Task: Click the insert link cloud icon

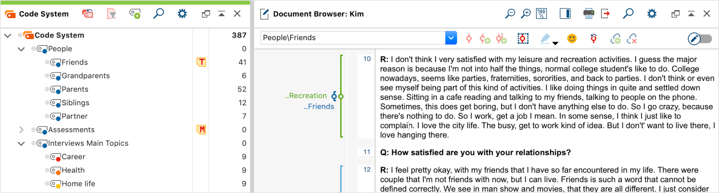Action: 615,38
